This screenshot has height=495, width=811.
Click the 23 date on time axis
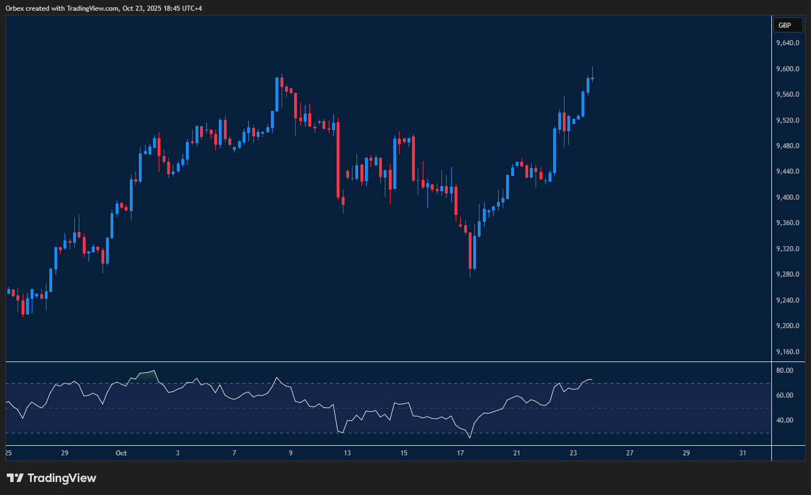click(573, 453)
